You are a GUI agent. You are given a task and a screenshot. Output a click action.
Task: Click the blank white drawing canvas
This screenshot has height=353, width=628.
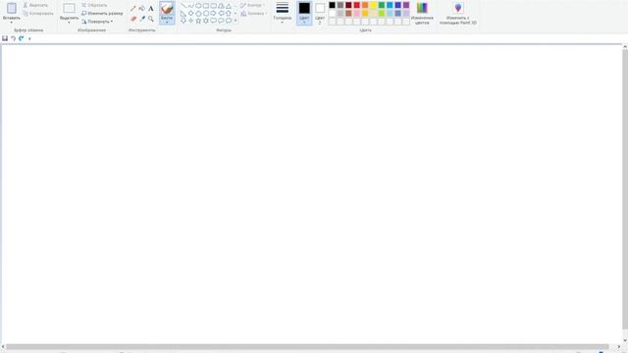click(312, 194)
